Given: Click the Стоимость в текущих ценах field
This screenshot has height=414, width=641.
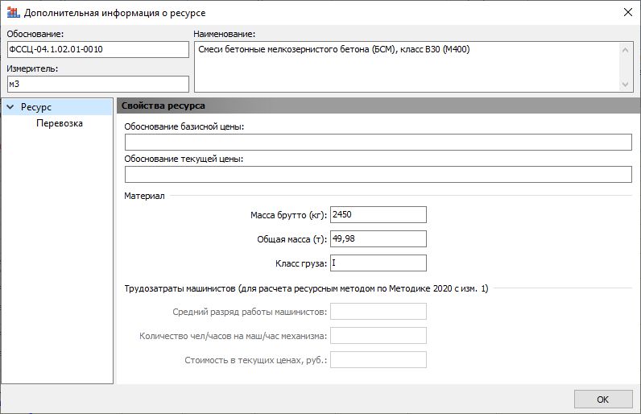Looking at the screenshot, I should (x=378, y=360).
